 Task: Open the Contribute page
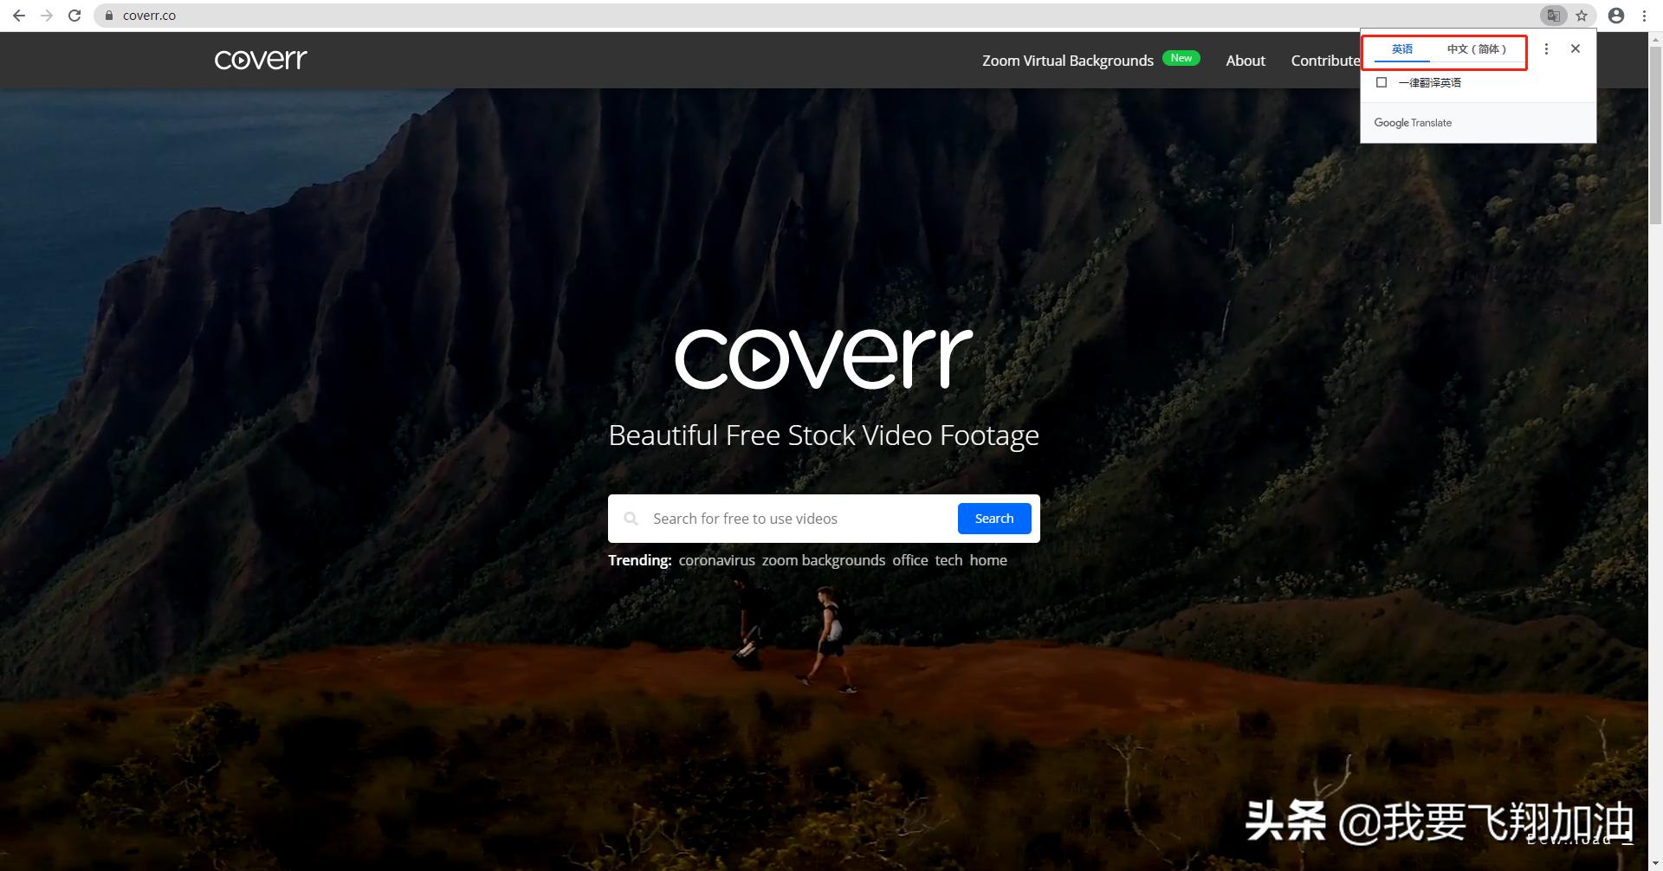point(1325,61)
